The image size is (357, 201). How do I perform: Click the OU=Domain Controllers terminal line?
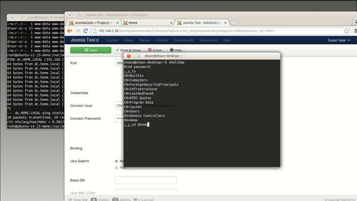pos(144,116)
